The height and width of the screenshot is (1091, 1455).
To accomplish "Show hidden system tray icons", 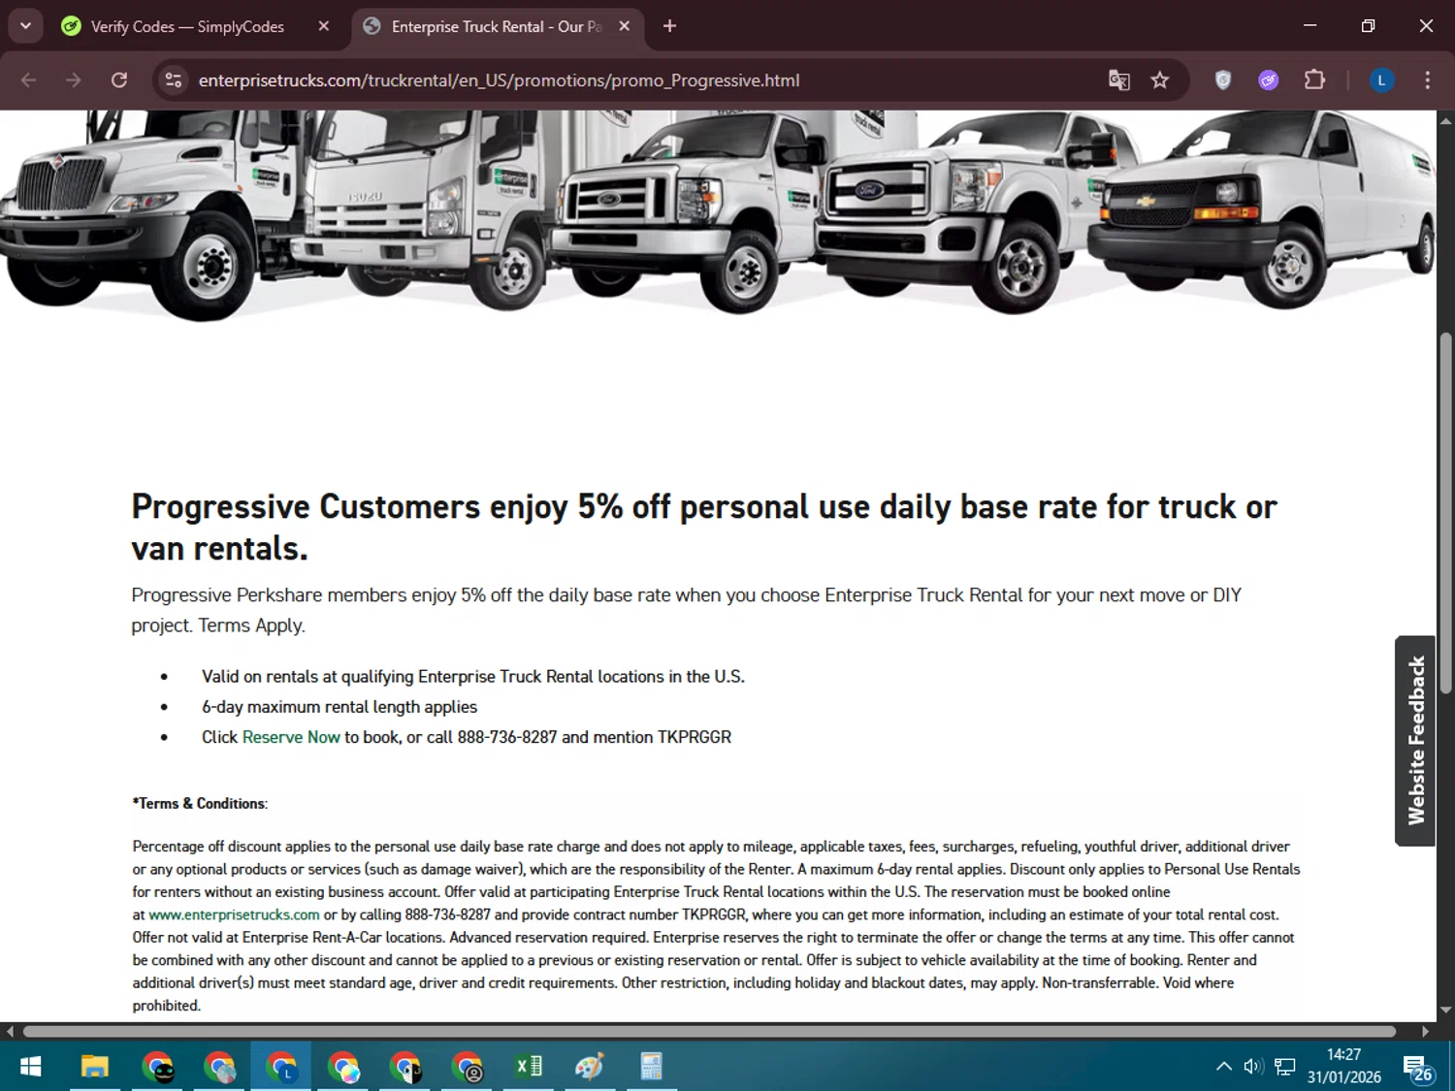I will pyautogui.click(x=1224, y=1067).
